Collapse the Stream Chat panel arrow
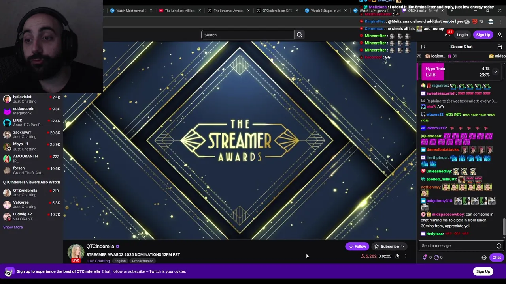This screenshot has width=506, height=284. pyautogui.click(x=423, y=47)
